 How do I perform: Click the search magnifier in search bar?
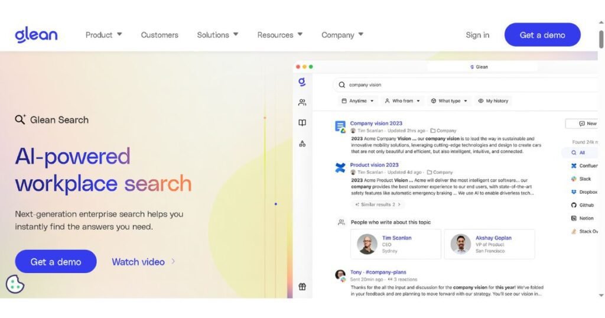[x=342, y=85]
